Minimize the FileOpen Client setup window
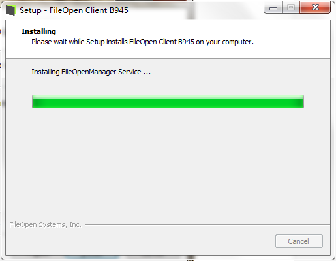The image size is (336, 261). click(273, 8)
